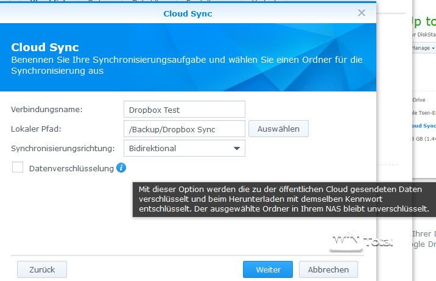The height and width of the screenshot is (281, 436).
Task: Click the Datenverschlüsselung info icon
Action: 122,168
